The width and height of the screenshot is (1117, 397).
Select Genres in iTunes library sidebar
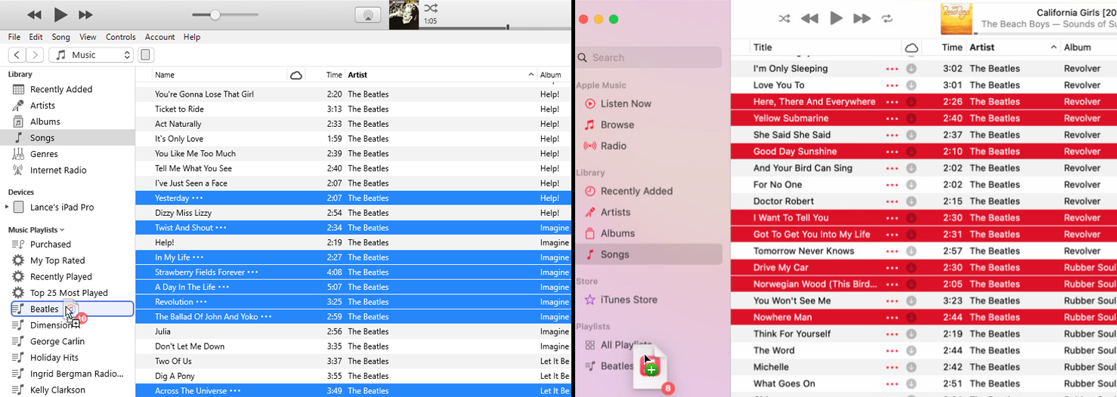click(44, 154)
